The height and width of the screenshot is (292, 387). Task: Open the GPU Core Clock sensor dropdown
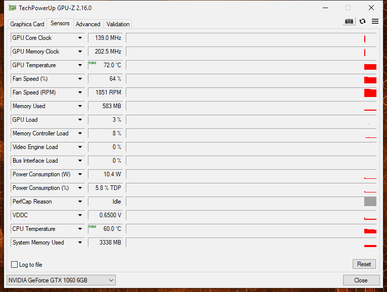click(x=80, y=38)
